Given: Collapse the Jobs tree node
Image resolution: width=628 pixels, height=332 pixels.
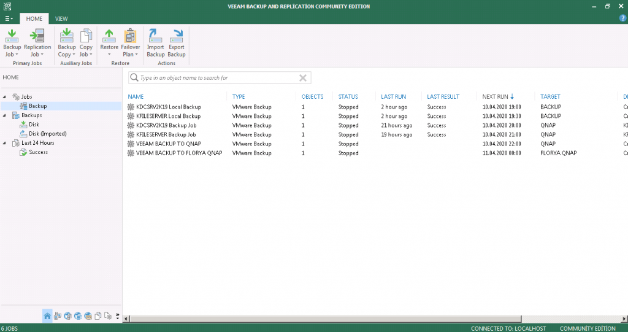Looking at the screenshot, I should pyautogui.click(x=4, y=97).
